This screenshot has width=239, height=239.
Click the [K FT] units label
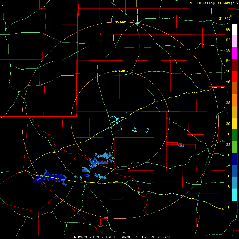click(224, 18)
